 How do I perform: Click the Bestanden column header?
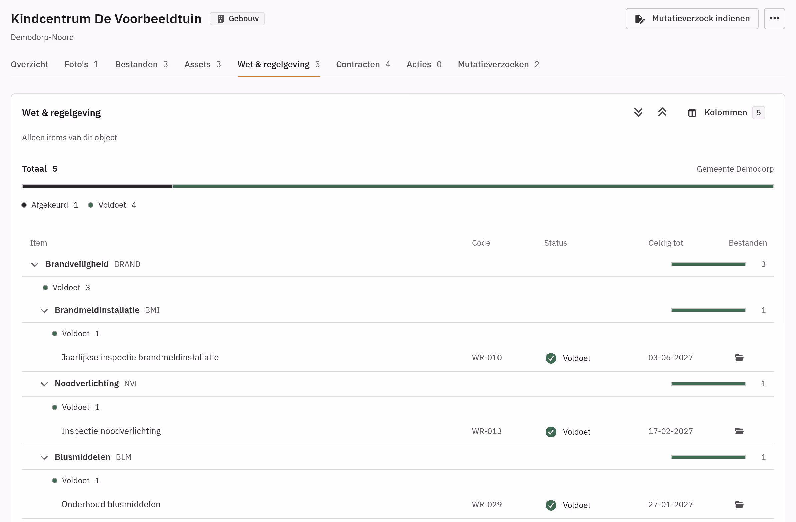click(748, 243)
